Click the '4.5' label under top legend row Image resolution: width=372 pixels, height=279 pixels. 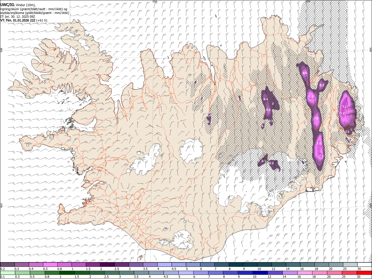pyautogui.click(x=174, y=269)
